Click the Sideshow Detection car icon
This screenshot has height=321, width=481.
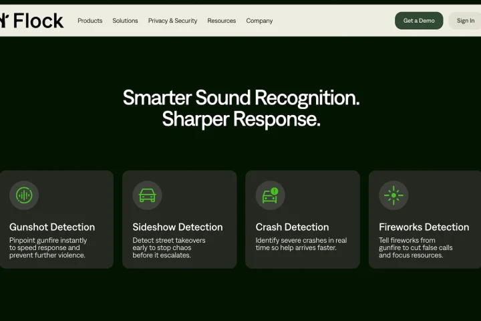point(147,195)
